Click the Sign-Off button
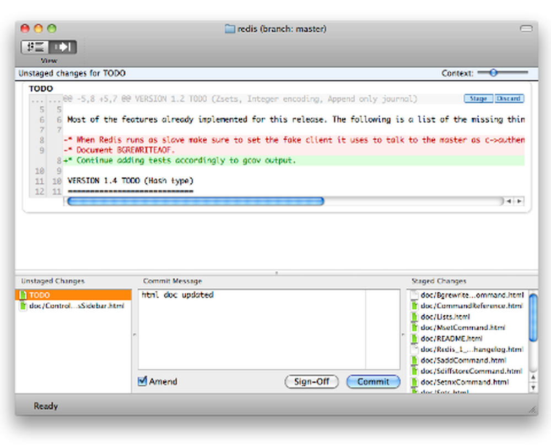 (312, 381)
